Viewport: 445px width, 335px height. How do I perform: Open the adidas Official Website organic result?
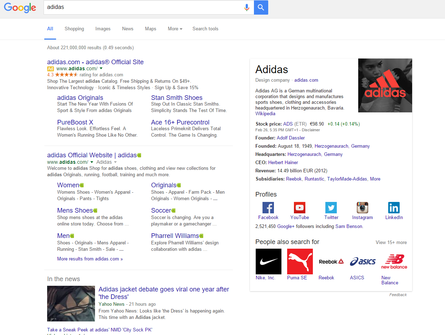92,155
